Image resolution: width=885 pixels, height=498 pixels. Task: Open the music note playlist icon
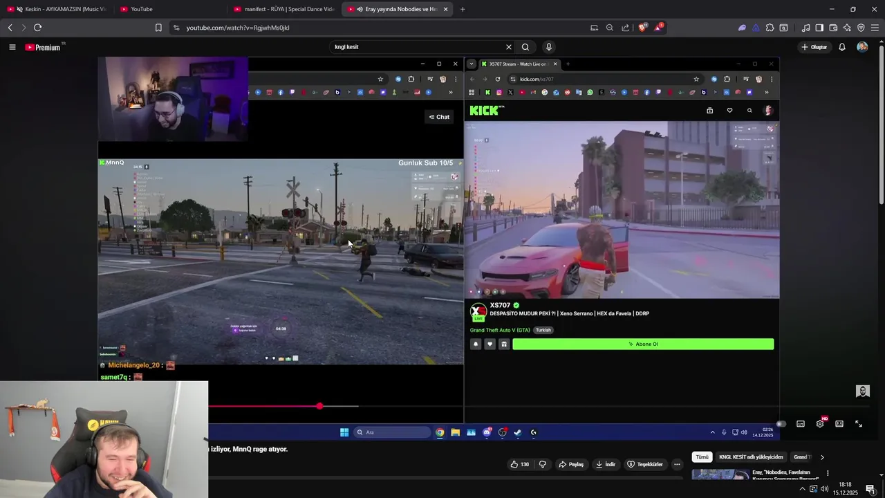(x=805, y=28)
